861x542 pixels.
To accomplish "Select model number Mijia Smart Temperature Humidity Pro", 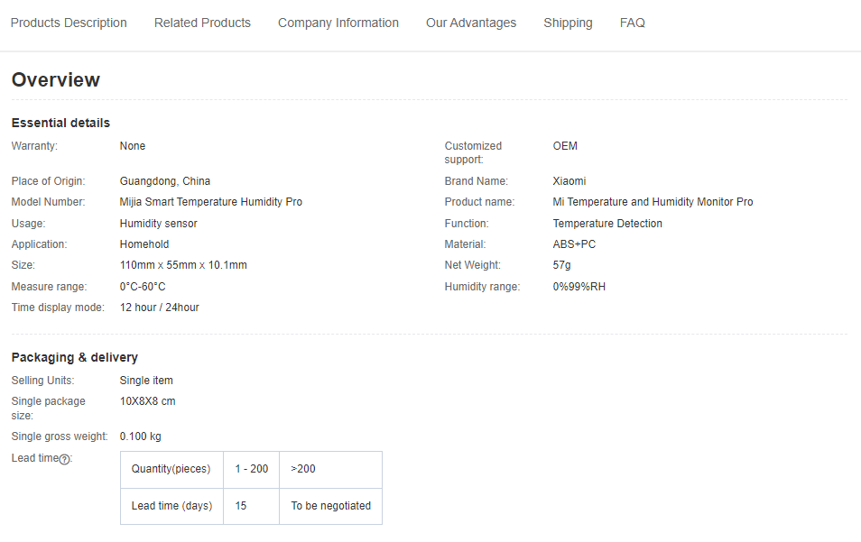I will pos(211,202).
